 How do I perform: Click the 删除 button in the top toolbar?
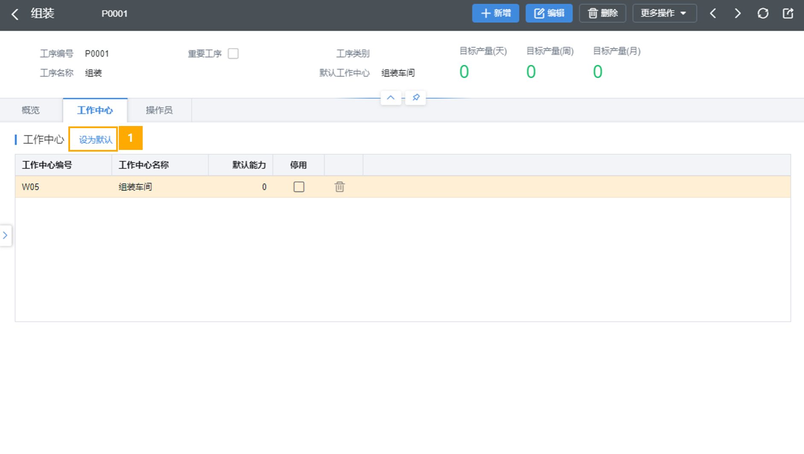[602, 13]
